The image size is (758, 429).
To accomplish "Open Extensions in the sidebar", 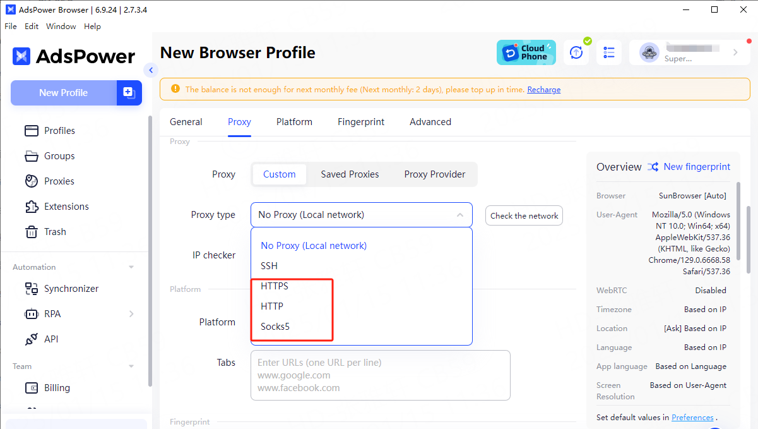I will 66,207.
